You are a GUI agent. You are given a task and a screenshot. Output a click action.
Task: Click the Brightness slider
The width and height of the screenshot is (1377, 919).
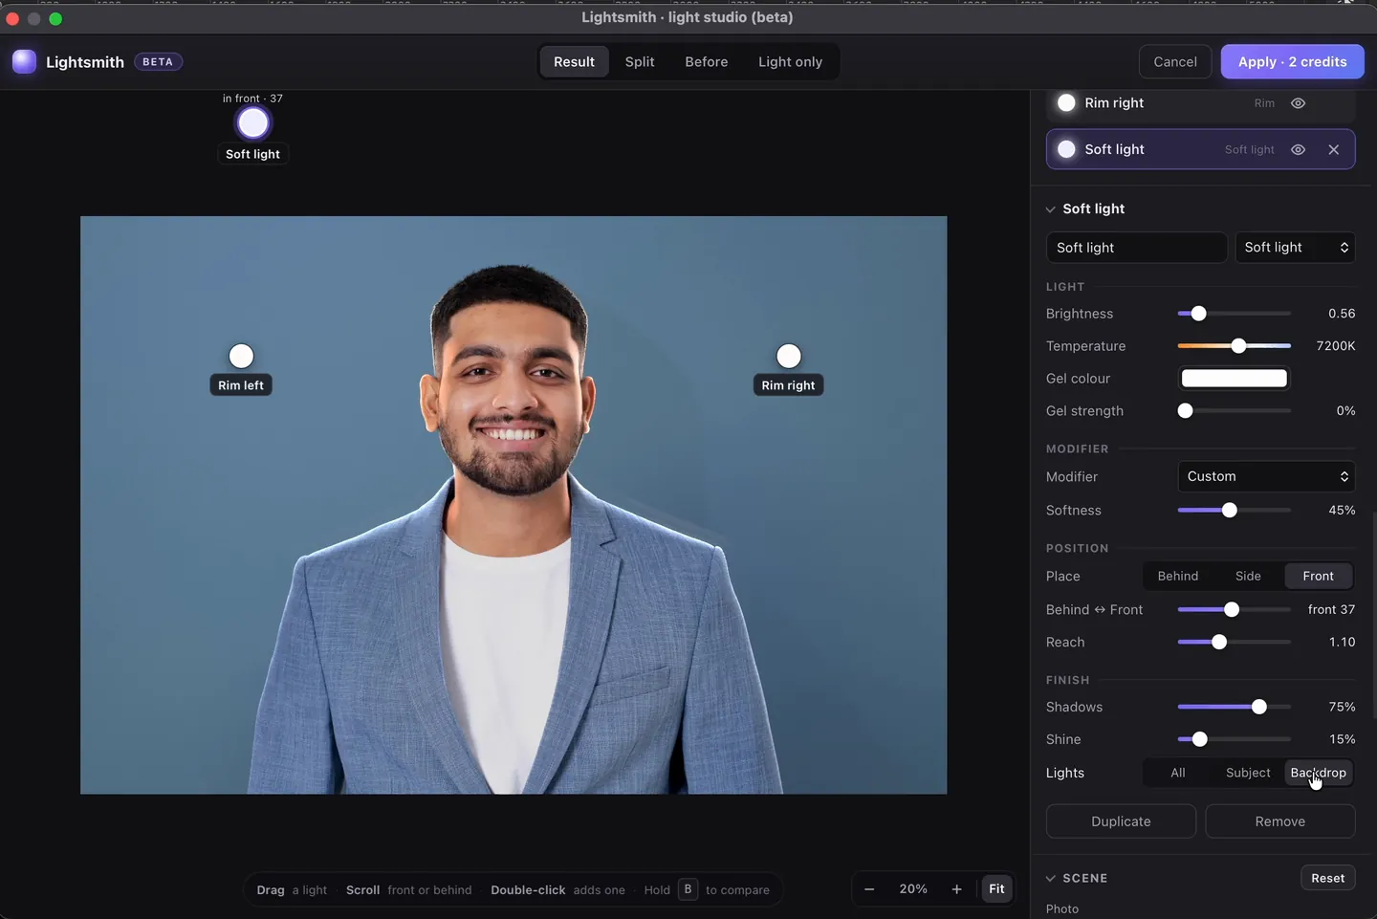pos(1235,314)
